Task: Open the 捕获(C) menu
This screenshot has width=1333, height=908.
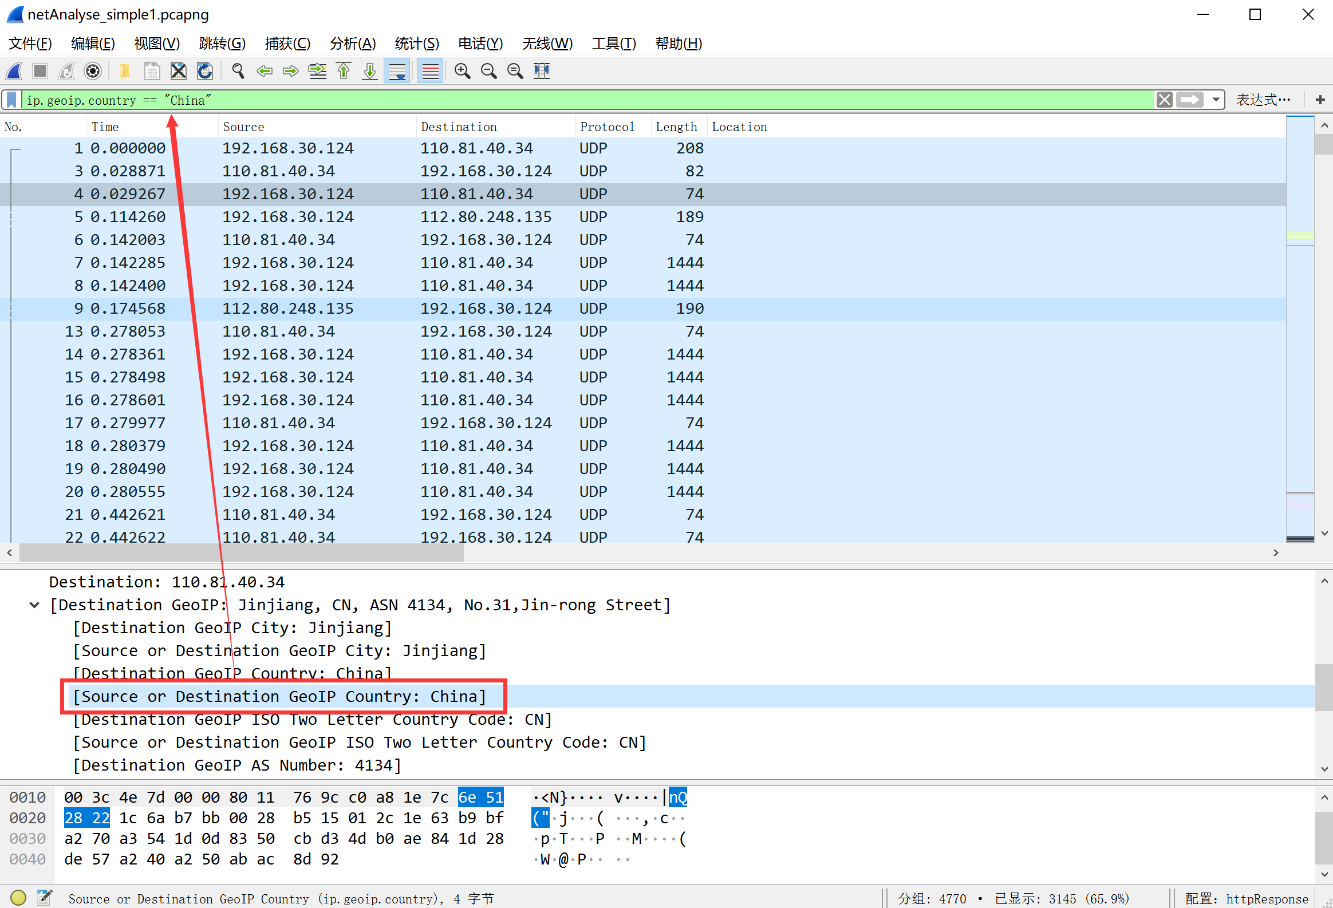Action: [x=287, y=44]
